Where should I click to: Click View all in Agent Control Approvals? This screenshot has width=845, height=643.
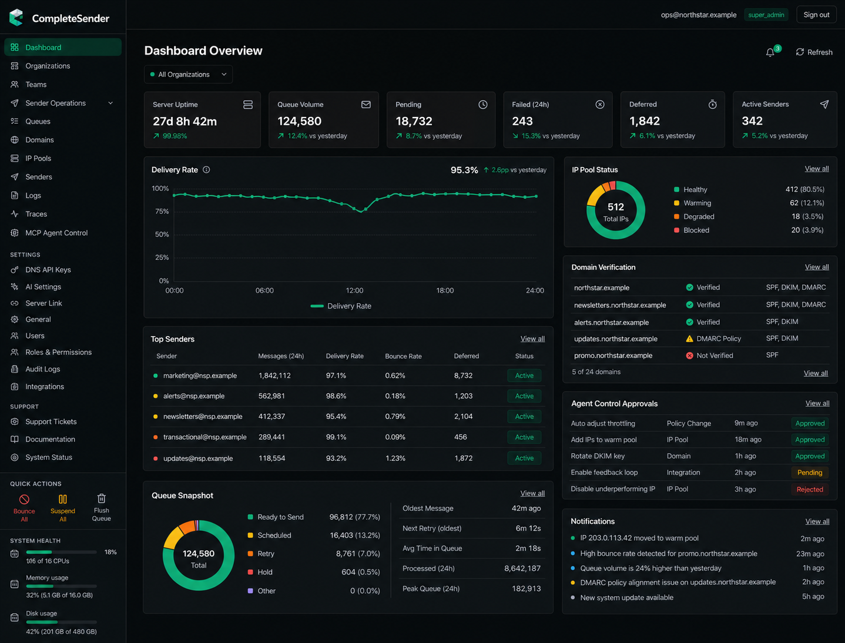click(x=817, y=404)
